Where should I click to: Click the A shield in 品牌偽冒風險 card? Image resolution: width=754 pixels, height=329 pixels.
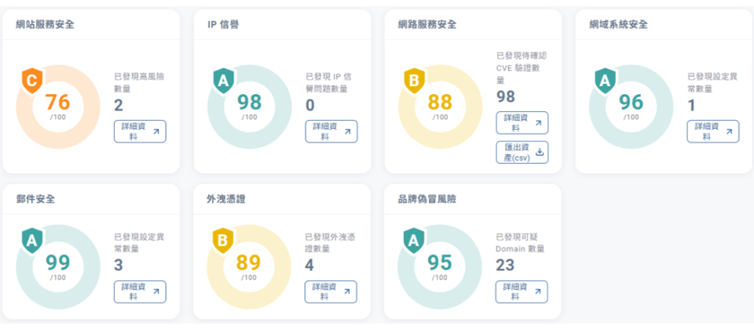click(x=414, y=240)
